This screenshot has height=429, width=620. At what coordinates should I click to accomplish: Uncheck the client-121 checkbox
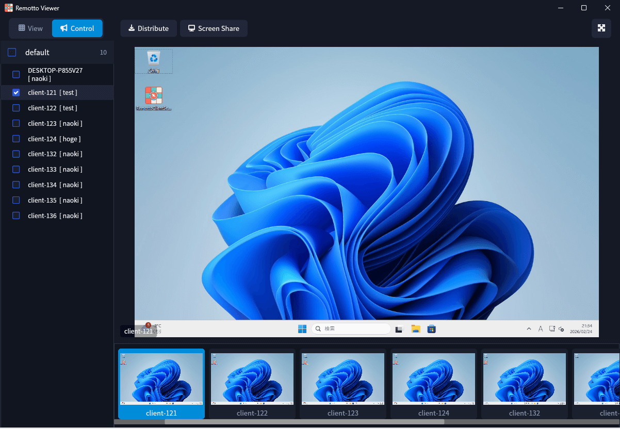(x=16, y=93)
